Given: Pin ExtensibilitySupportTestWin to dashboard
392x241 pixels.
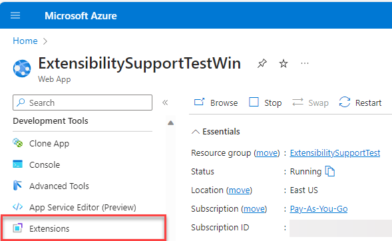Looking at the screenshot, I should [262, 63].
